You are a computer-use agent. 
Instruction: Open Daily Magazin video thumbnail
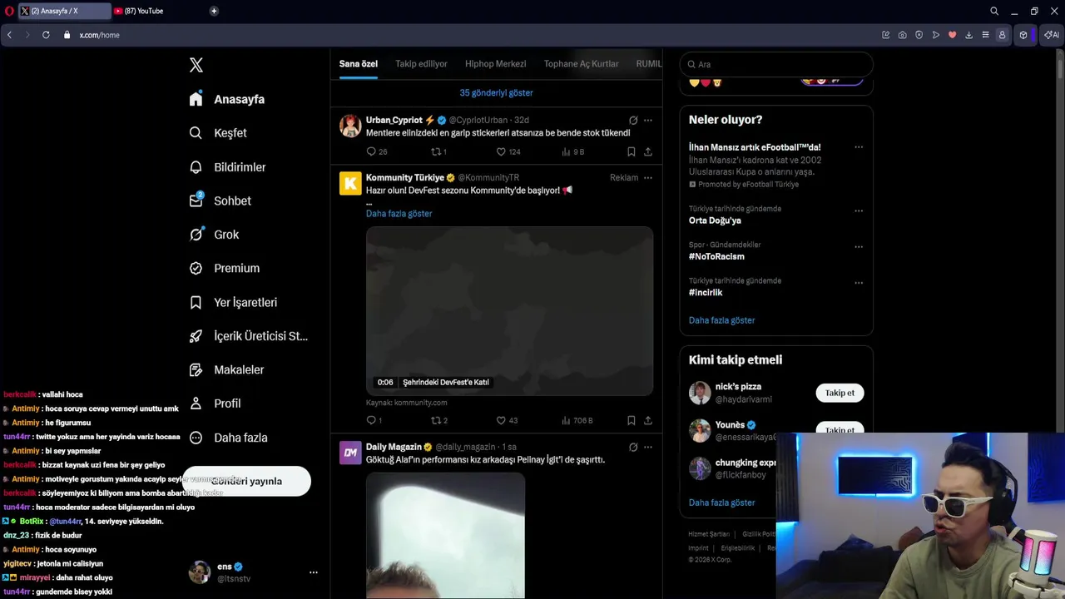coord(445,536)
